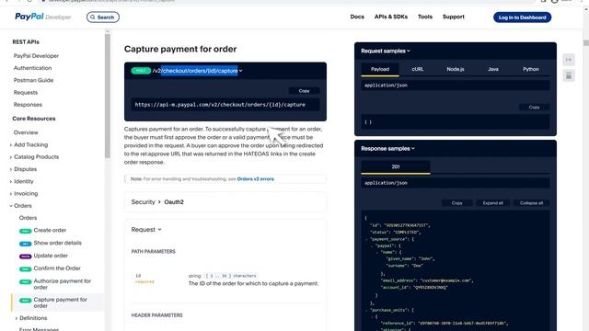Image resolution: width=589 pixels, height=331 pixels.
Task: Open the Orders sub-item under Orders
Action: click(x=28, y=218)
